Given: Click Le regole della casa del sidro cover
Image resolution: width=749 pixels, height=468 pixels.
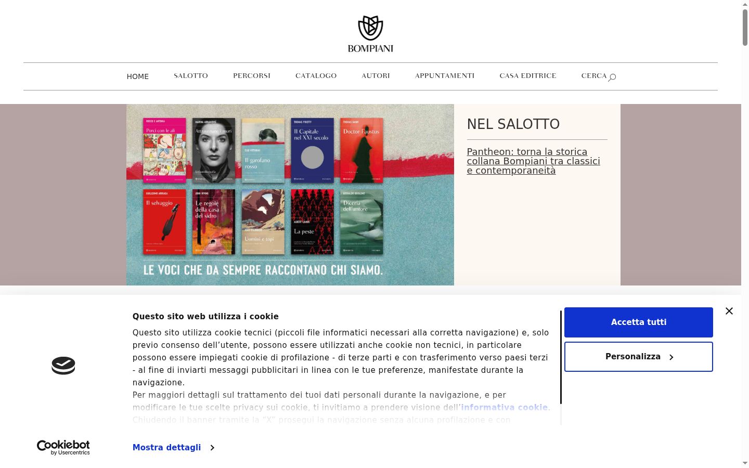Looking at the screenshot, I should 214,222.
